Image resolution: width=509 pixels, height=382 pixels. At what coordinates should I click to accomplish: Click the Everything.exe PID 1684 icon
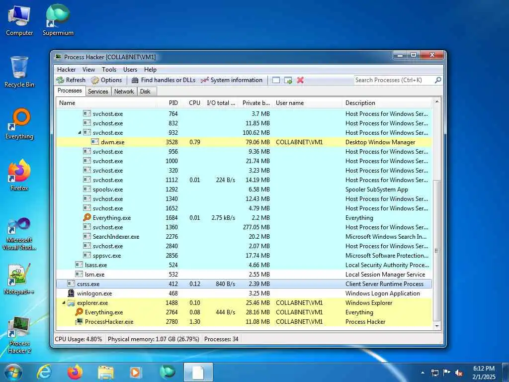coord(86,218)
